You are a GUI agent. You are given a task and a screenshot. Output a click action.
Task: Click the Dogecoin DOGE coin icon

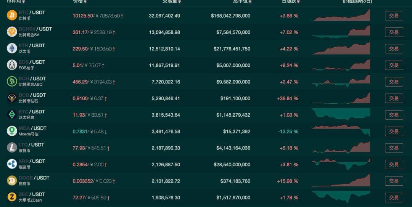(x=12, y=181)
